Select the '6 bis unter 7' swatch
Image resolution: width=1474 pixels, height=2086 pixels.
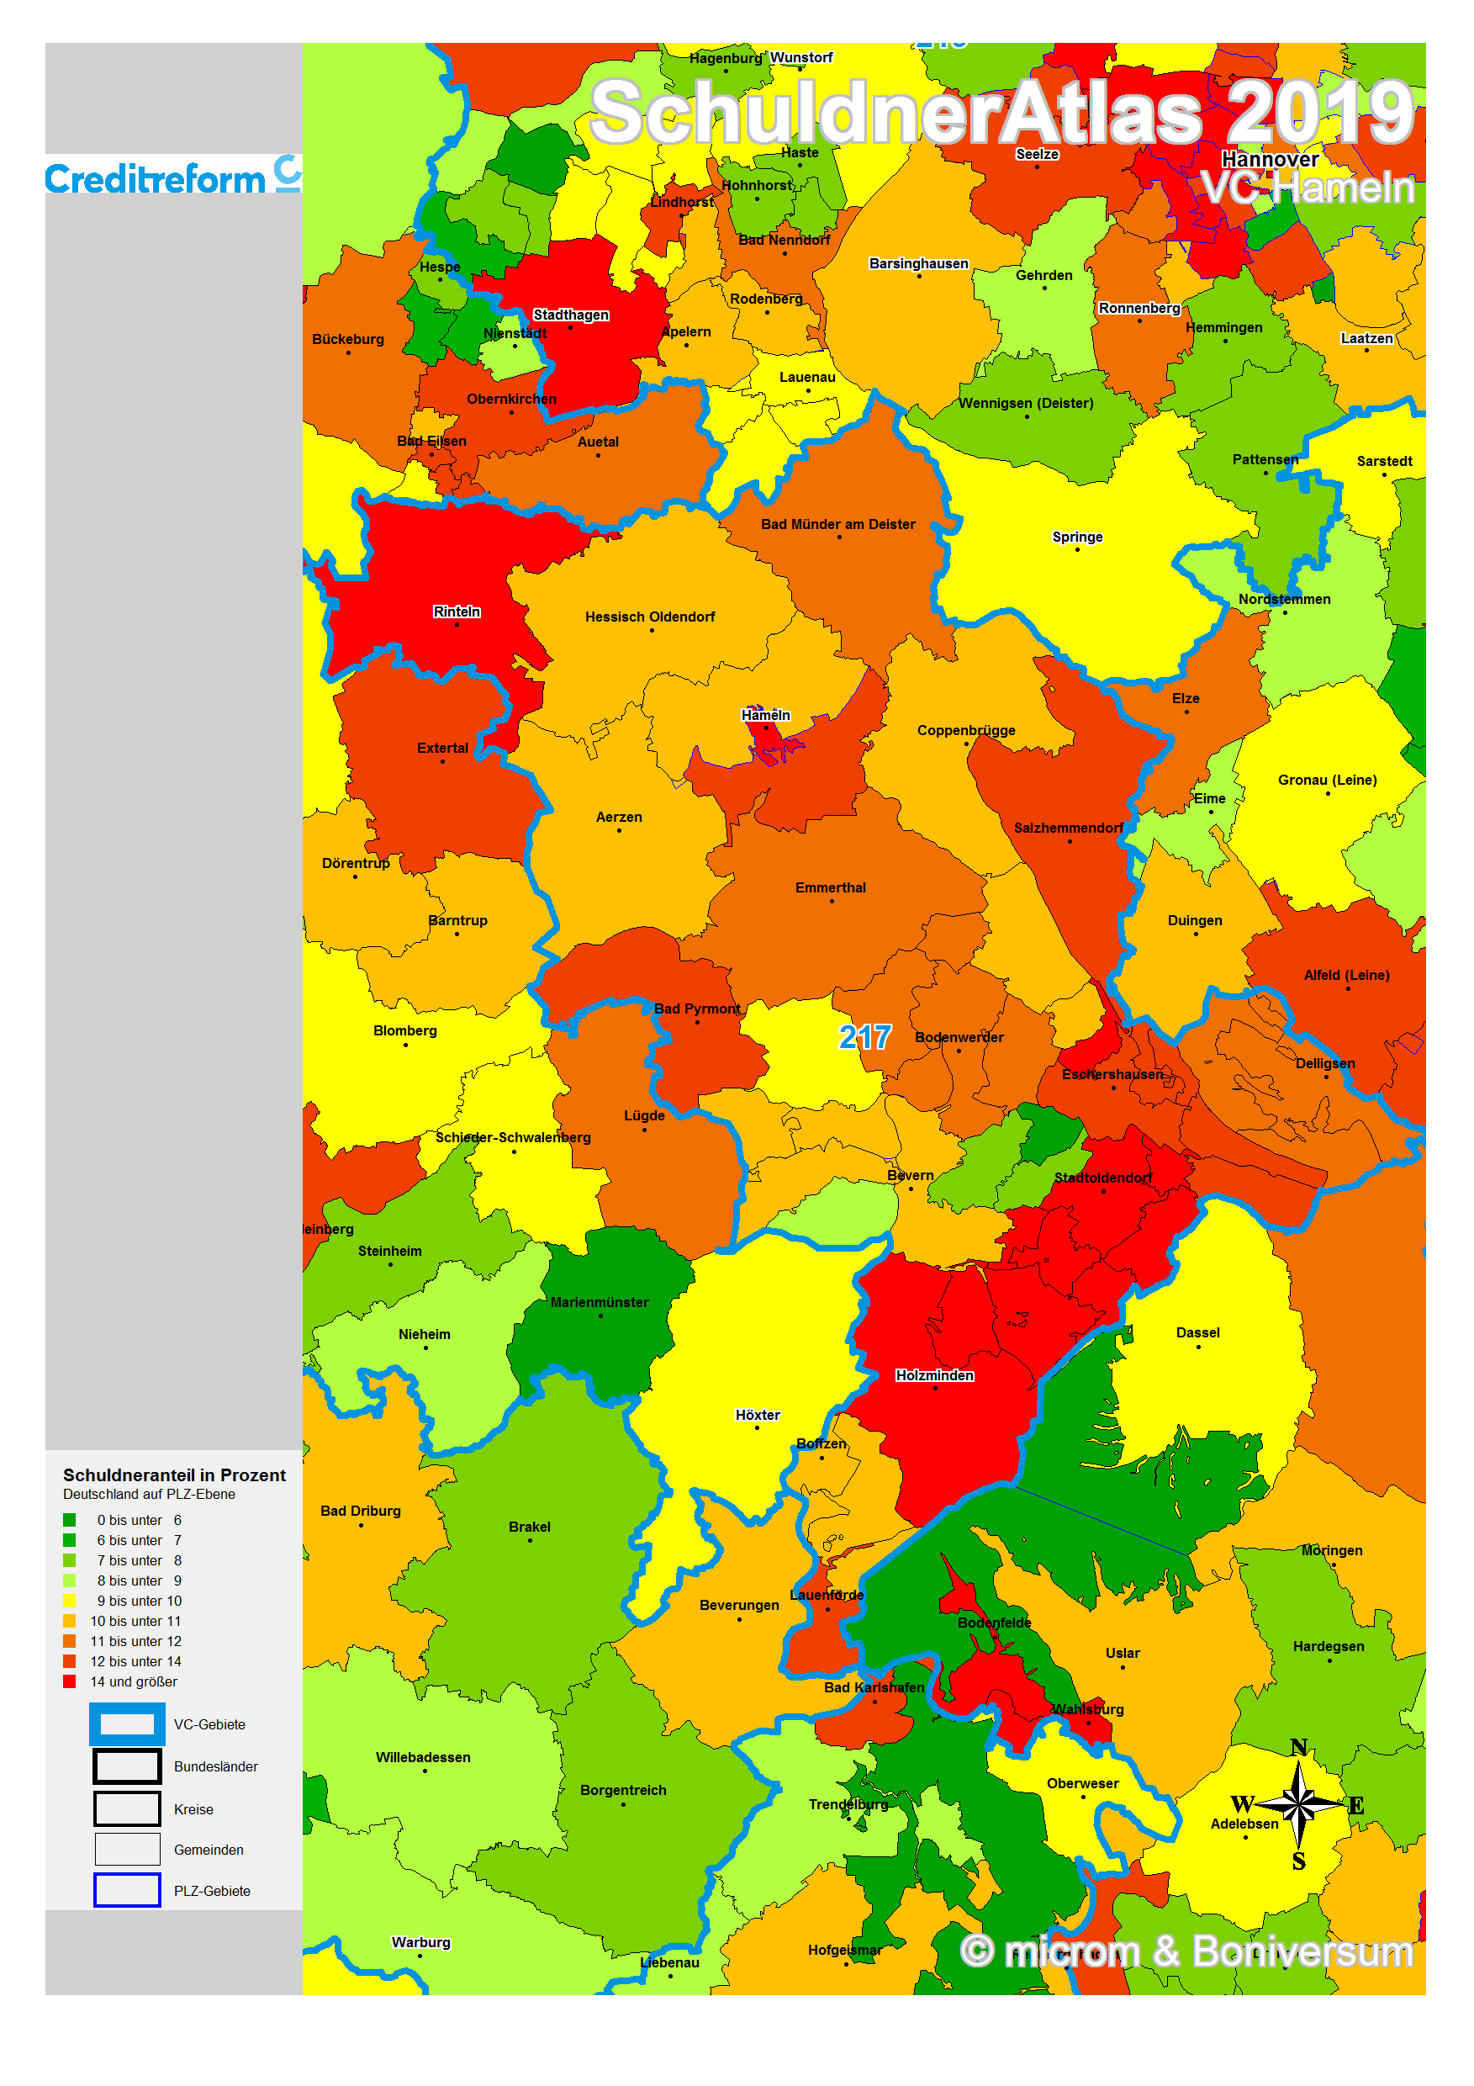(x=69, y=1539)
